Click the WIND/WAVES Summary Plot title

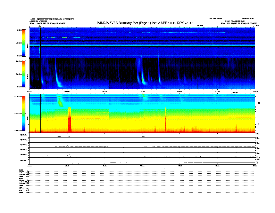[x=145, y=23]
